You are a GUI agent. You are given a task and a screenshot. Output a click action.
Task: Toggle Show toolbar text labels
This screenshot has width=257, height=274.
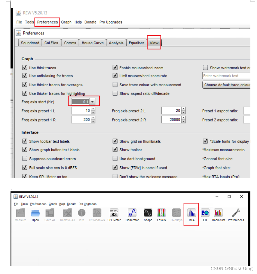(25, 141)
